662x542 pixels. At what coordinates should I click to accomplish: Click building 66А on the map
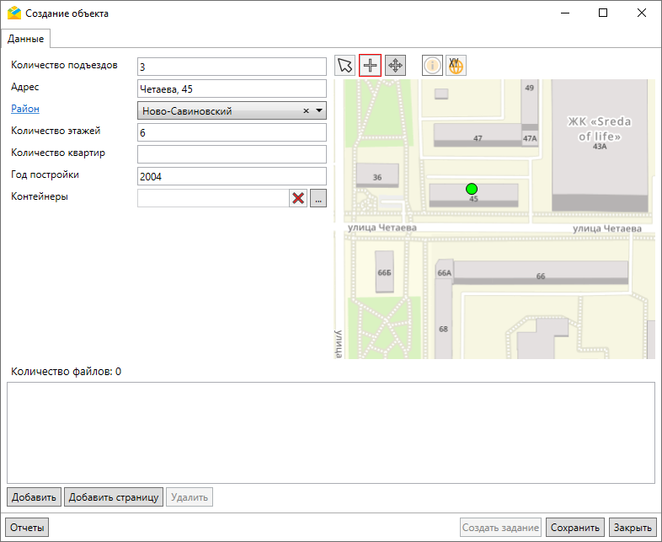(x=444, y=271)
